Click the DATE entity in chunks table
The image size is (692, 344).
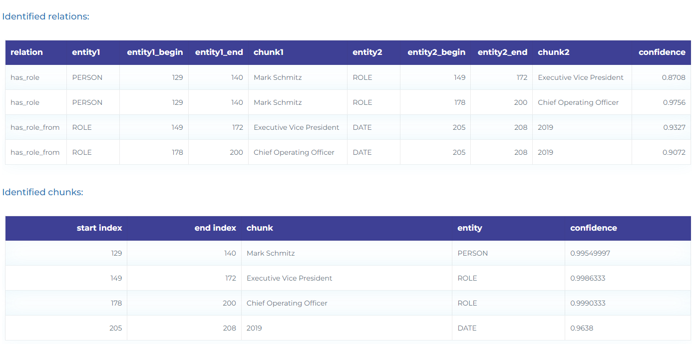[x=467, y=328]
